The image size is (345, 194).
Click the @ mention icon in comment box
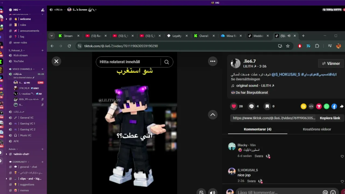coord(325,192)
